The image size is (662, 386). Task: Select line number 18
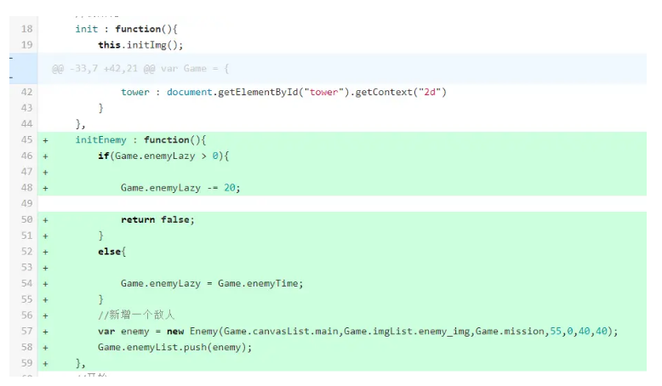coord(26,29)
